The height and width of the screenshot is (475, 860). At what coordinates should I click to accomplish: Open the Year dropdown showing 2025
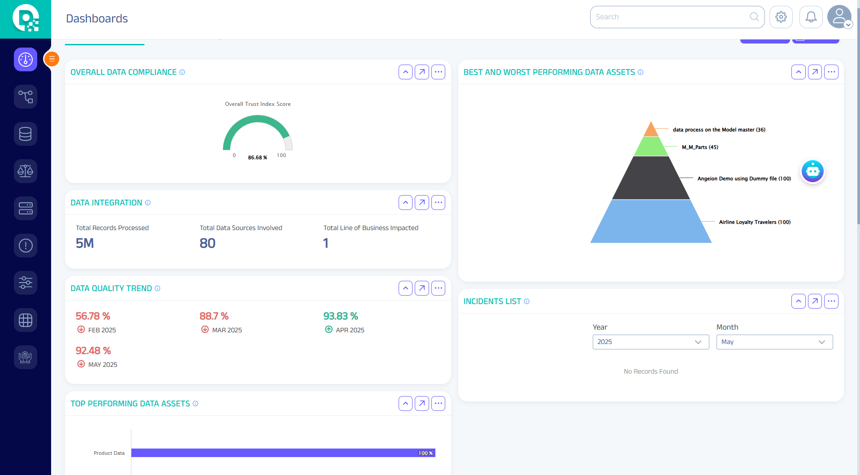pyautogui.click(x=650, y=342)
